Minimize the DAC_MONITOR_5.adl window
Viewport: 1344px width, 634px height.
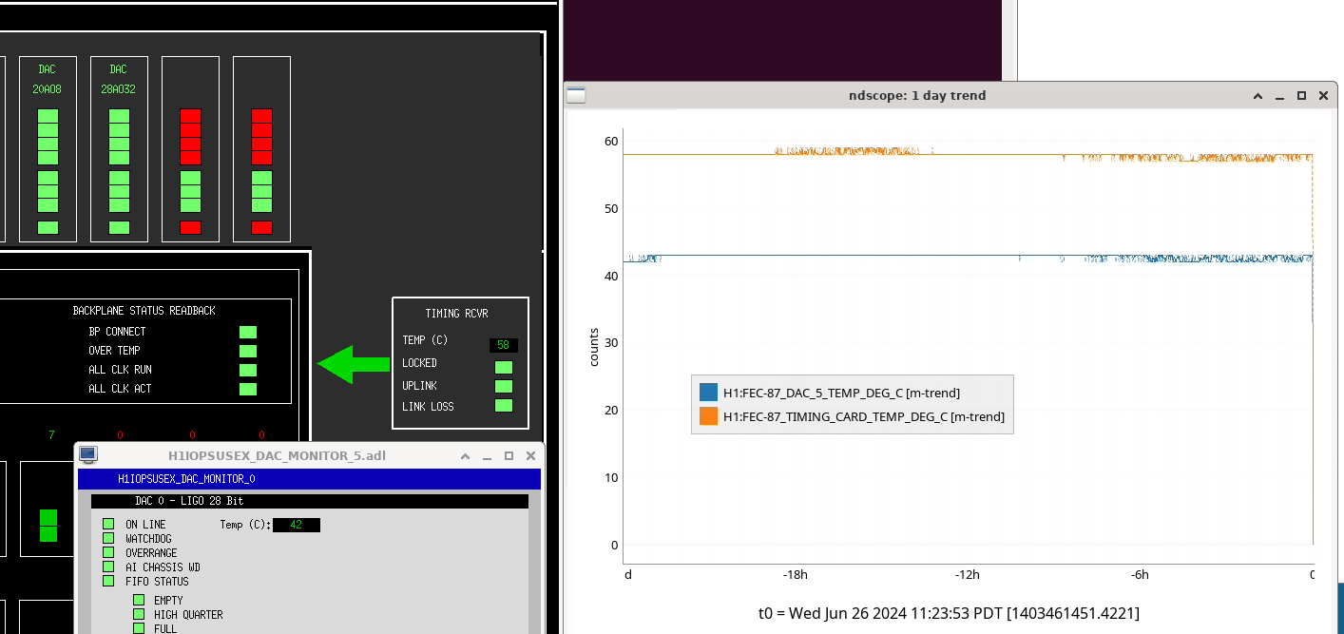tap(488, 456)
